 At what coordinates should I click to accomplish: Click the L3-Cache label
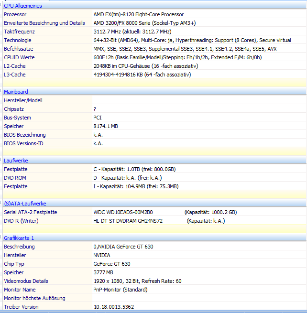tap(14, 75)
